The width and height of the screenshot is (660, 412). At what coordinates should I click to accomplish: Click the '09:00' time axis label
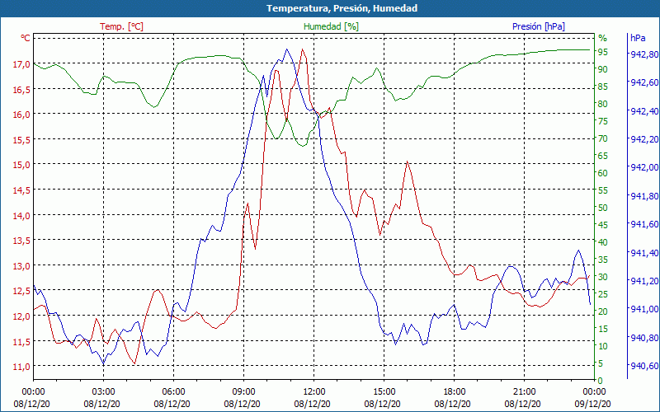coord(243,392)
